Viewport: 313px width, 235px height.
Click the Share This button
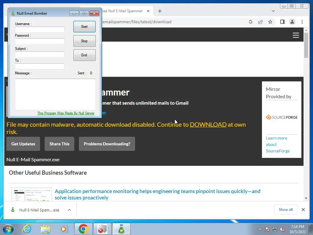point(60,144)
